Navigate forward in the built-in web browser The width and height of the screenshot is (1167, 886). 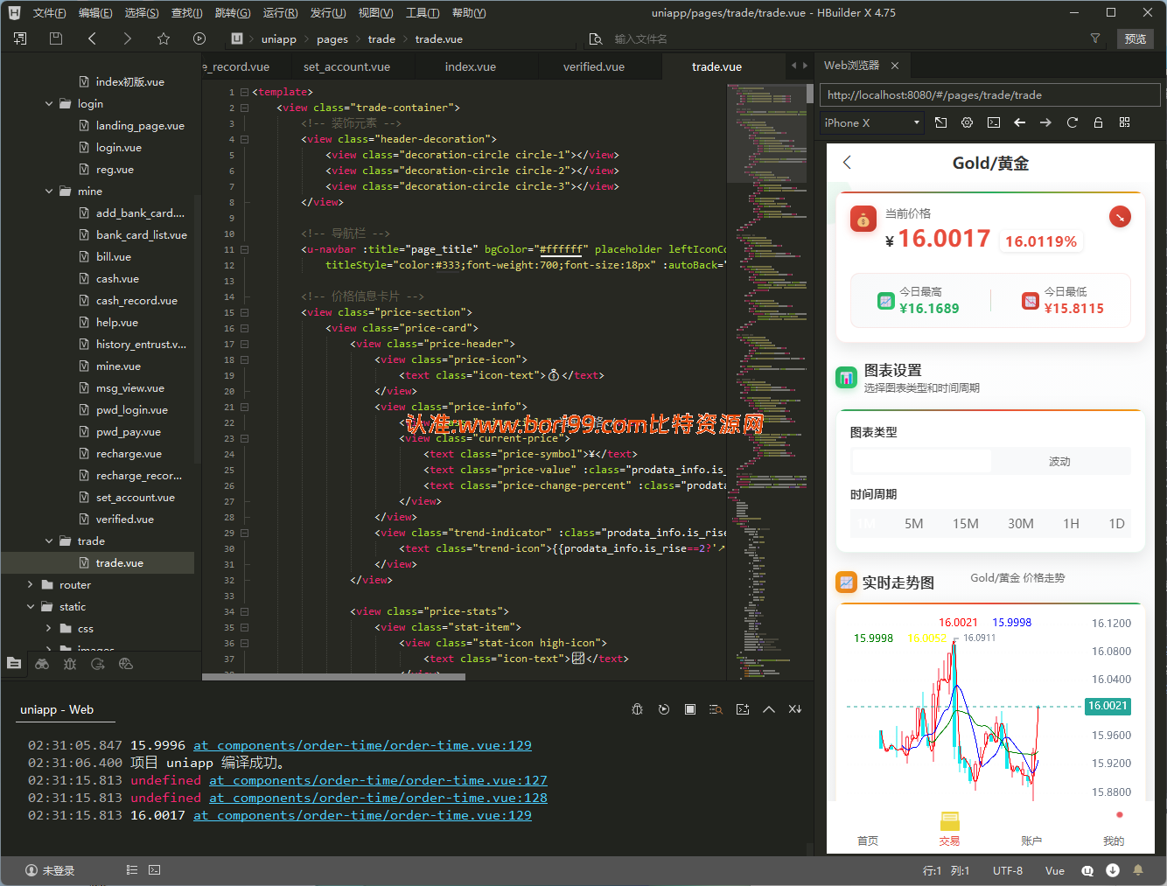pyautogui.click(x=1045, y=122)
